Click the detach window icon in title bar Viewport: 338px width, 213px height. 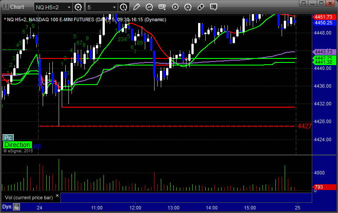click(304, 3)
